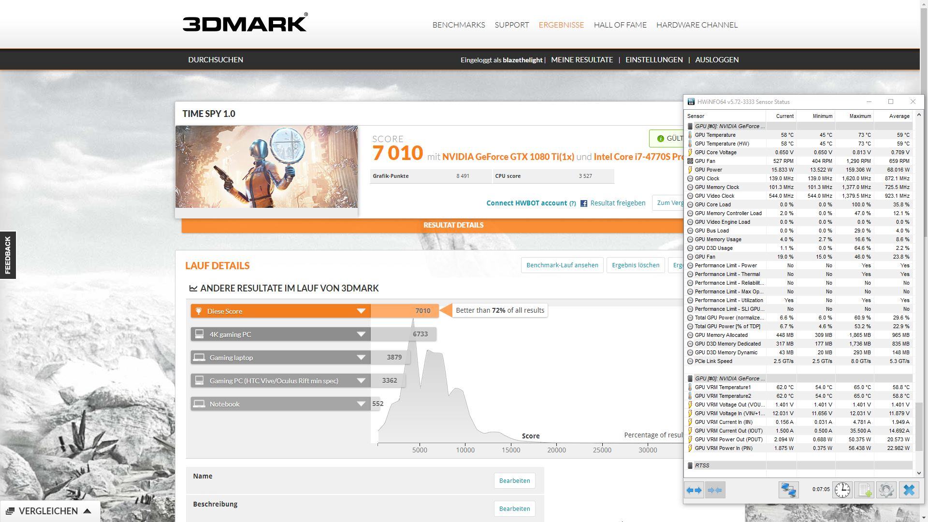Click the Time Spy benchmark thumbnail
The width and height of the screenshot is (928, 522).
point(266,167)
